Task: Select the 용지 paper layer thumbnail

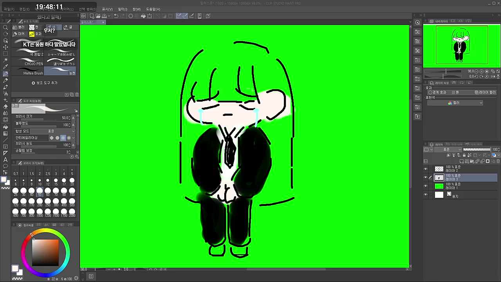Action: coord(439,195)
